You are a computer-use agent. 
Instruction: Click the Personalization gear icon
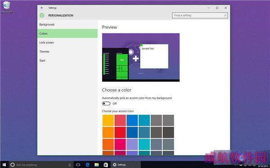pos(42,15)
